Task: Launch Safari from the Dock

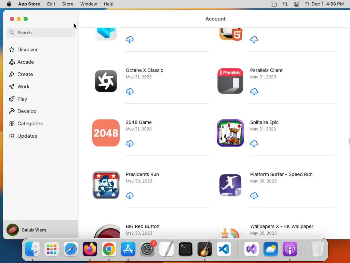Action: (x=71, y=249)
